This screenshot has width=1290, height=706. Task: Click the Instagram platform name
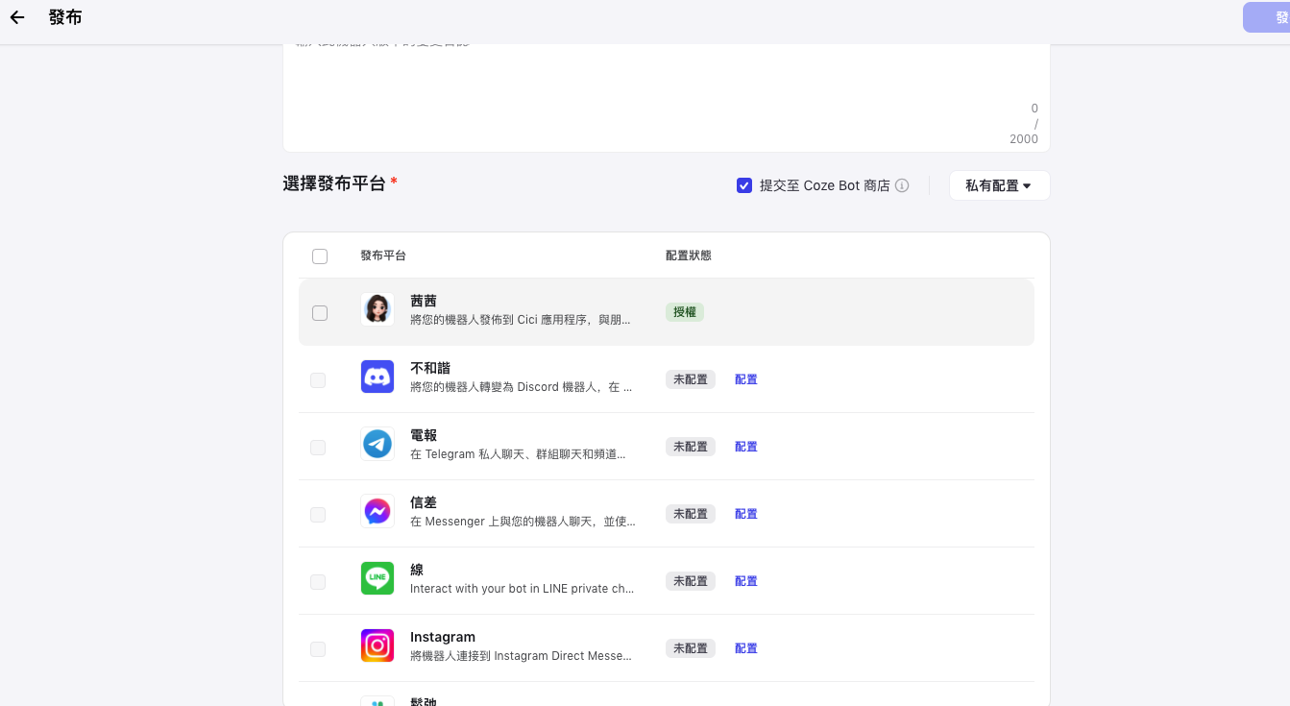(x=443, y=637)
